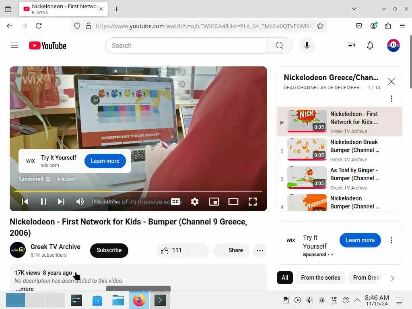Show more filter chips with the right arrow

[x=393, y=278]
